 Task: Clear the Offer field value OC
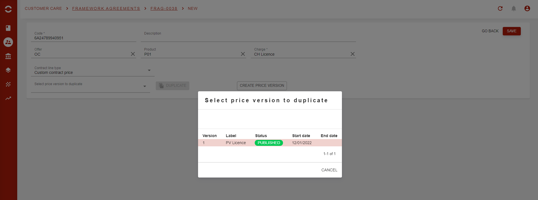(133, 54)
